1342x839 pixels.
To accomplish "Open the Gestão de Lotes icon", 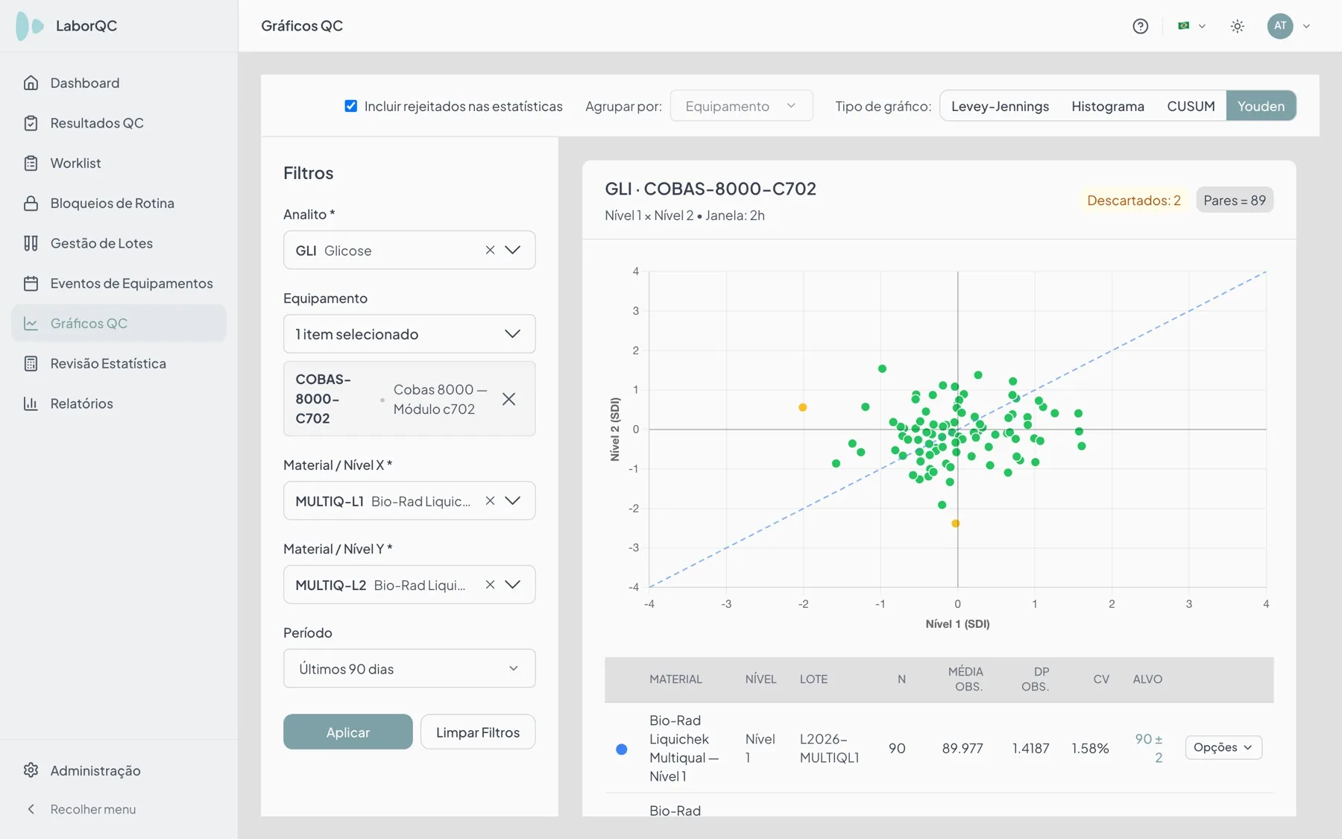I will point(31,243).
